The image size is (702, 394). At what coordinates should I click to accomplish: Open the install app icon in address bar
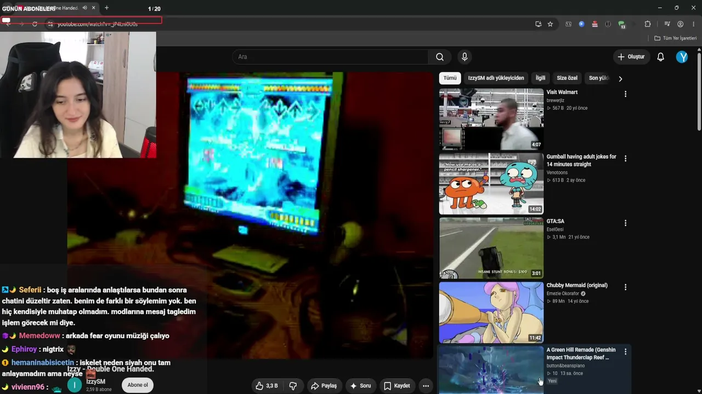point(539,24)
